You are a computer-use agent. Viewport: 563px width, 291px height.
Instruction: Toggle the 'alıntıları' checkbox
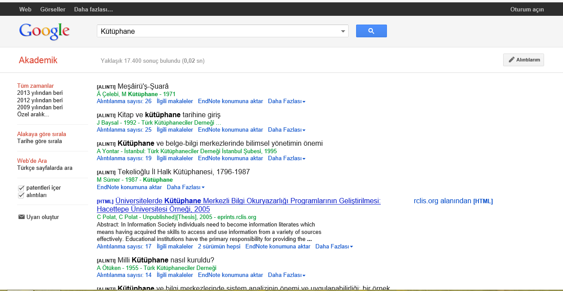click(21, 195)
